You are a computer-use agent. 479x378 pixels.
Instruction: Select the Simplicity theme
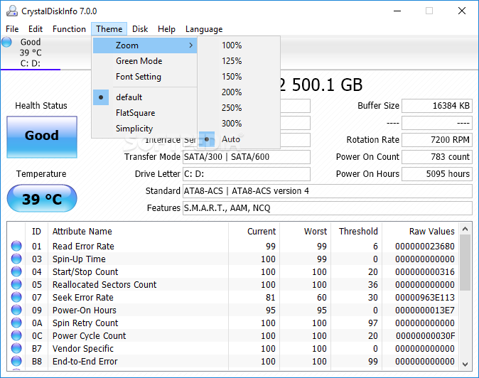point(145,129)
